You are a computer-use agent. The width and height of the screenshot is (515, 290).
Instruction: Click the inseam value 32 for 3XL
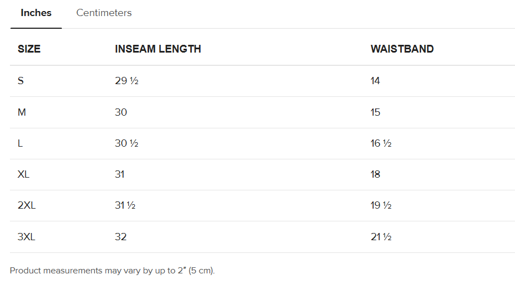(x=121, y=237)
